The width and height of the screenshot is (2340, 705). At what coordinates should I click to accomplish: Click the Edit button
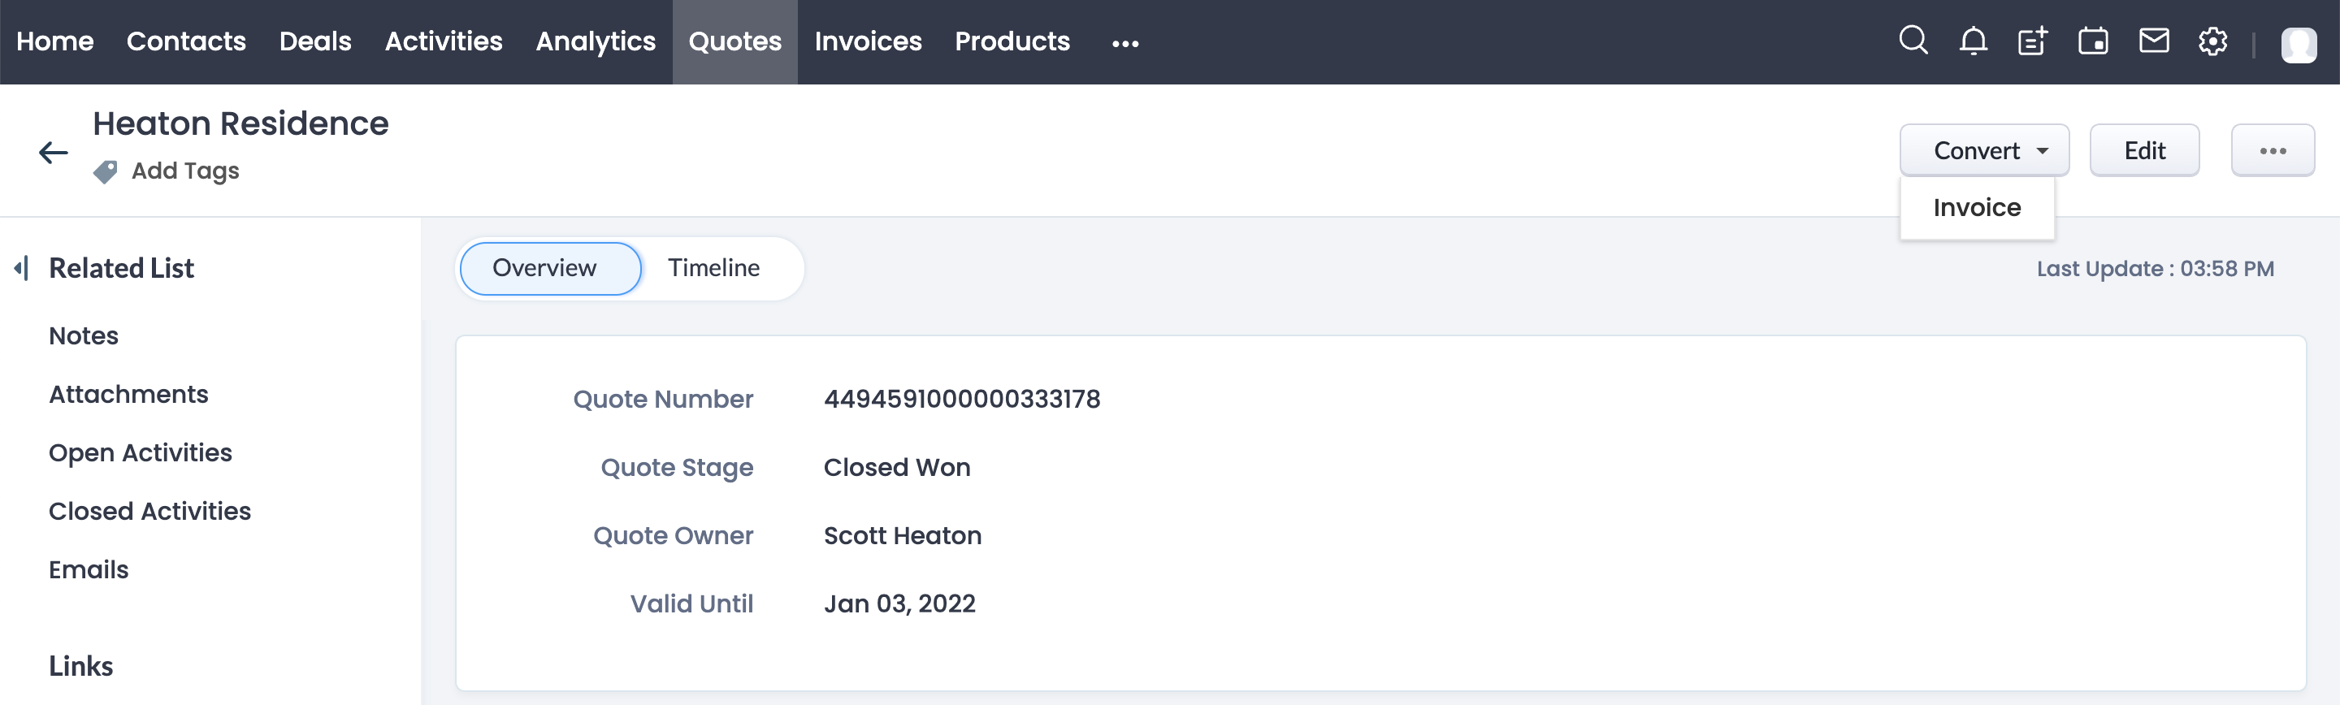(x=2144, y=150)
